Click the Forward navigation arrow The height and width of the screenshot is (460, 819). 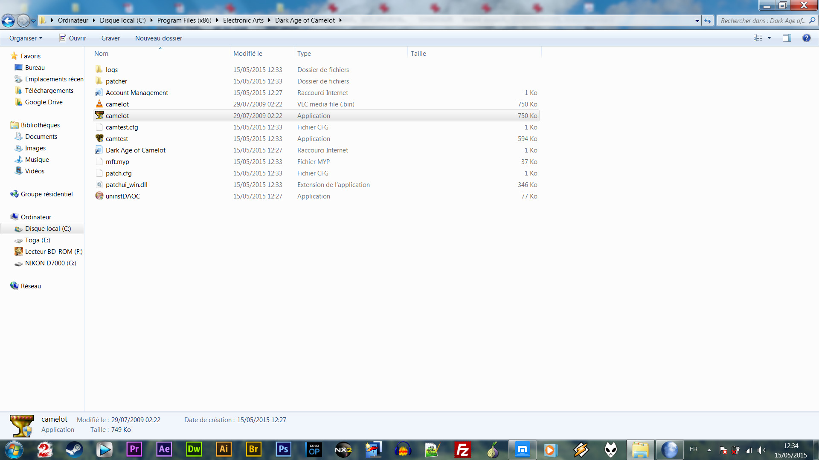(x=23, y=20)
